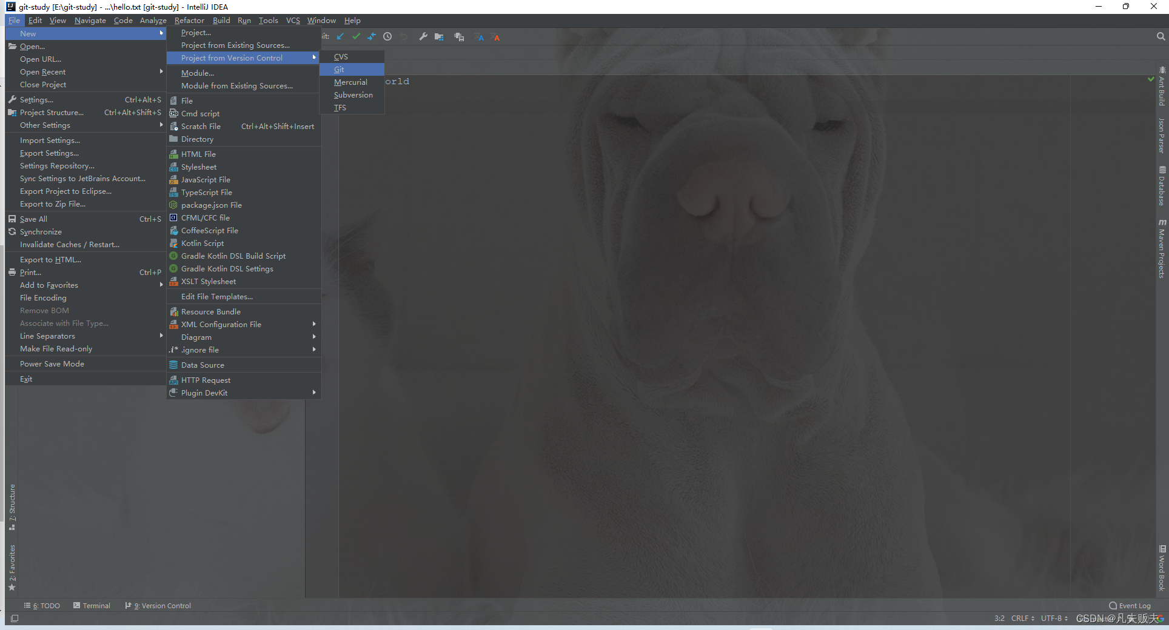
Task: Create a new HTTP Request
Action: click(244, 380)
